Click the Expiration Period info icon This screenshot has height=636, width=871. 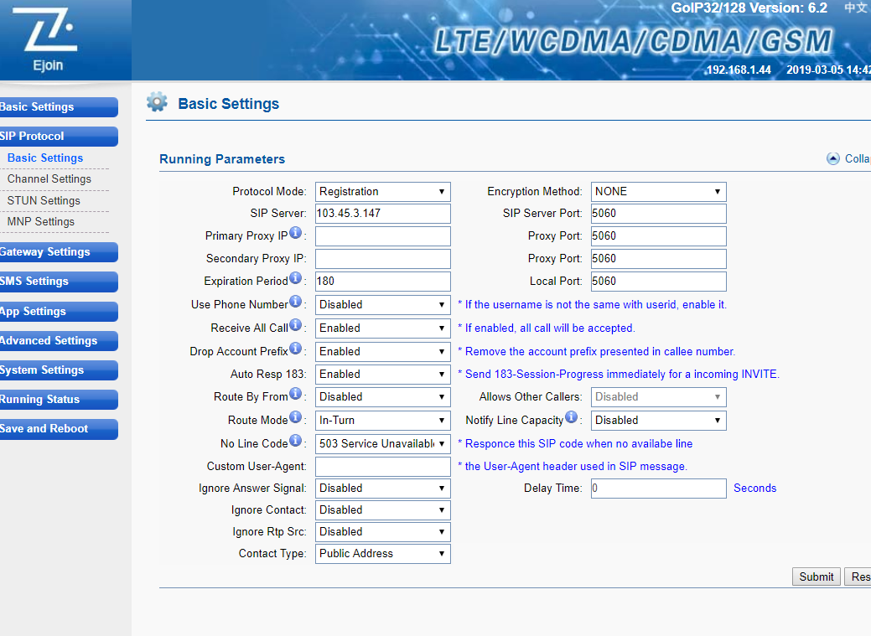(296, 279)
